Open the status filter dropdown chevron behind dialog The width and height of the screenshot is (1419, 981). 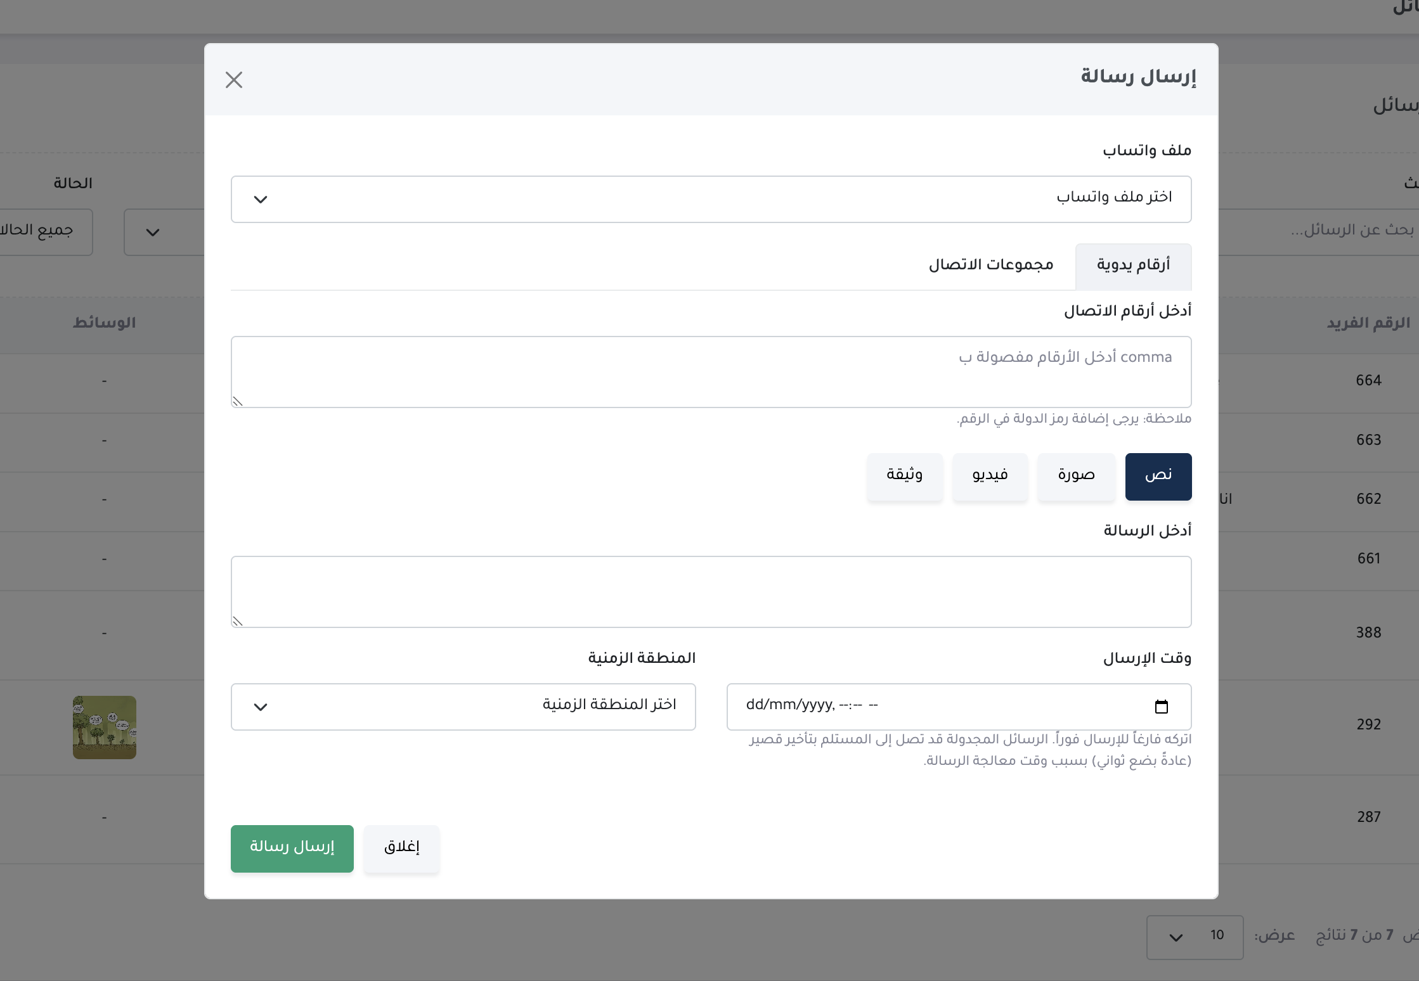pos(153,233)
